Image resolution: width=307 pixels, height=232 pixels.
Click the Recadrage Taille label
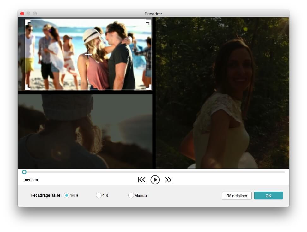coord(46,195)
